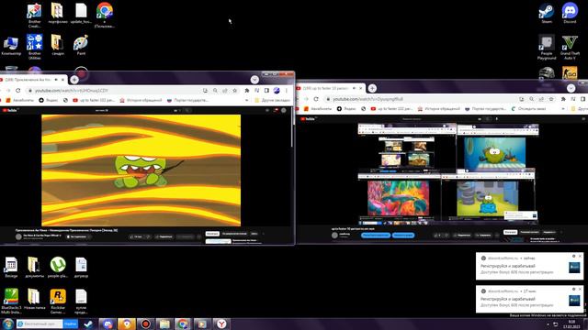
Task: Open the three-dot Chrome menu in left window
Action: pos(287,91)
